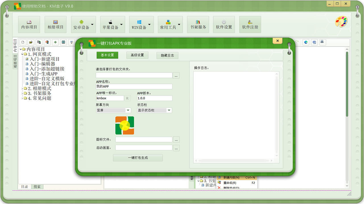Click inside the APP名称 input field
Viewport: 364px width, 204px height.
tap(134, 86)
